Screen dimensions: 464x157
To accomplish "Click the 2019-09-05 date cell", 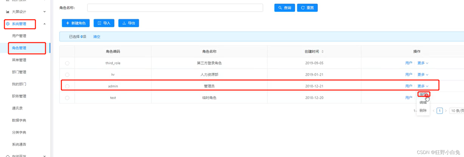I will 314,63.
